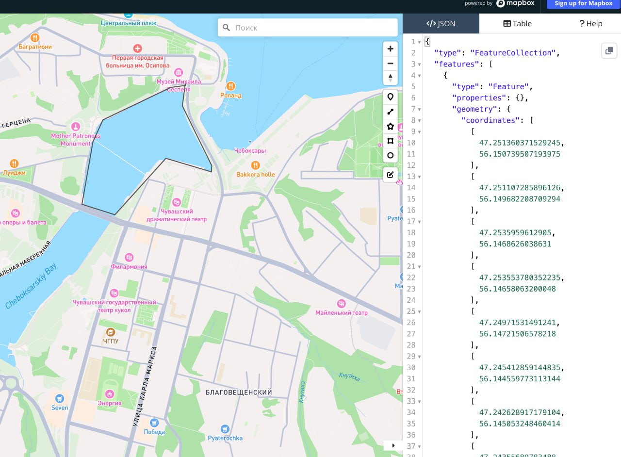Zoom out on the map

(x=390, y=64)
